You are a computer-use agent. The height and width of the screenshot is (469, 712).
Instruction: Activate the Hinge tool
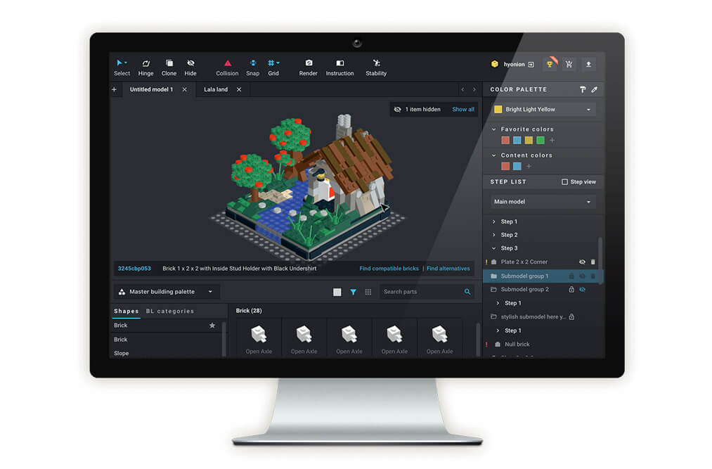point(145,67)
